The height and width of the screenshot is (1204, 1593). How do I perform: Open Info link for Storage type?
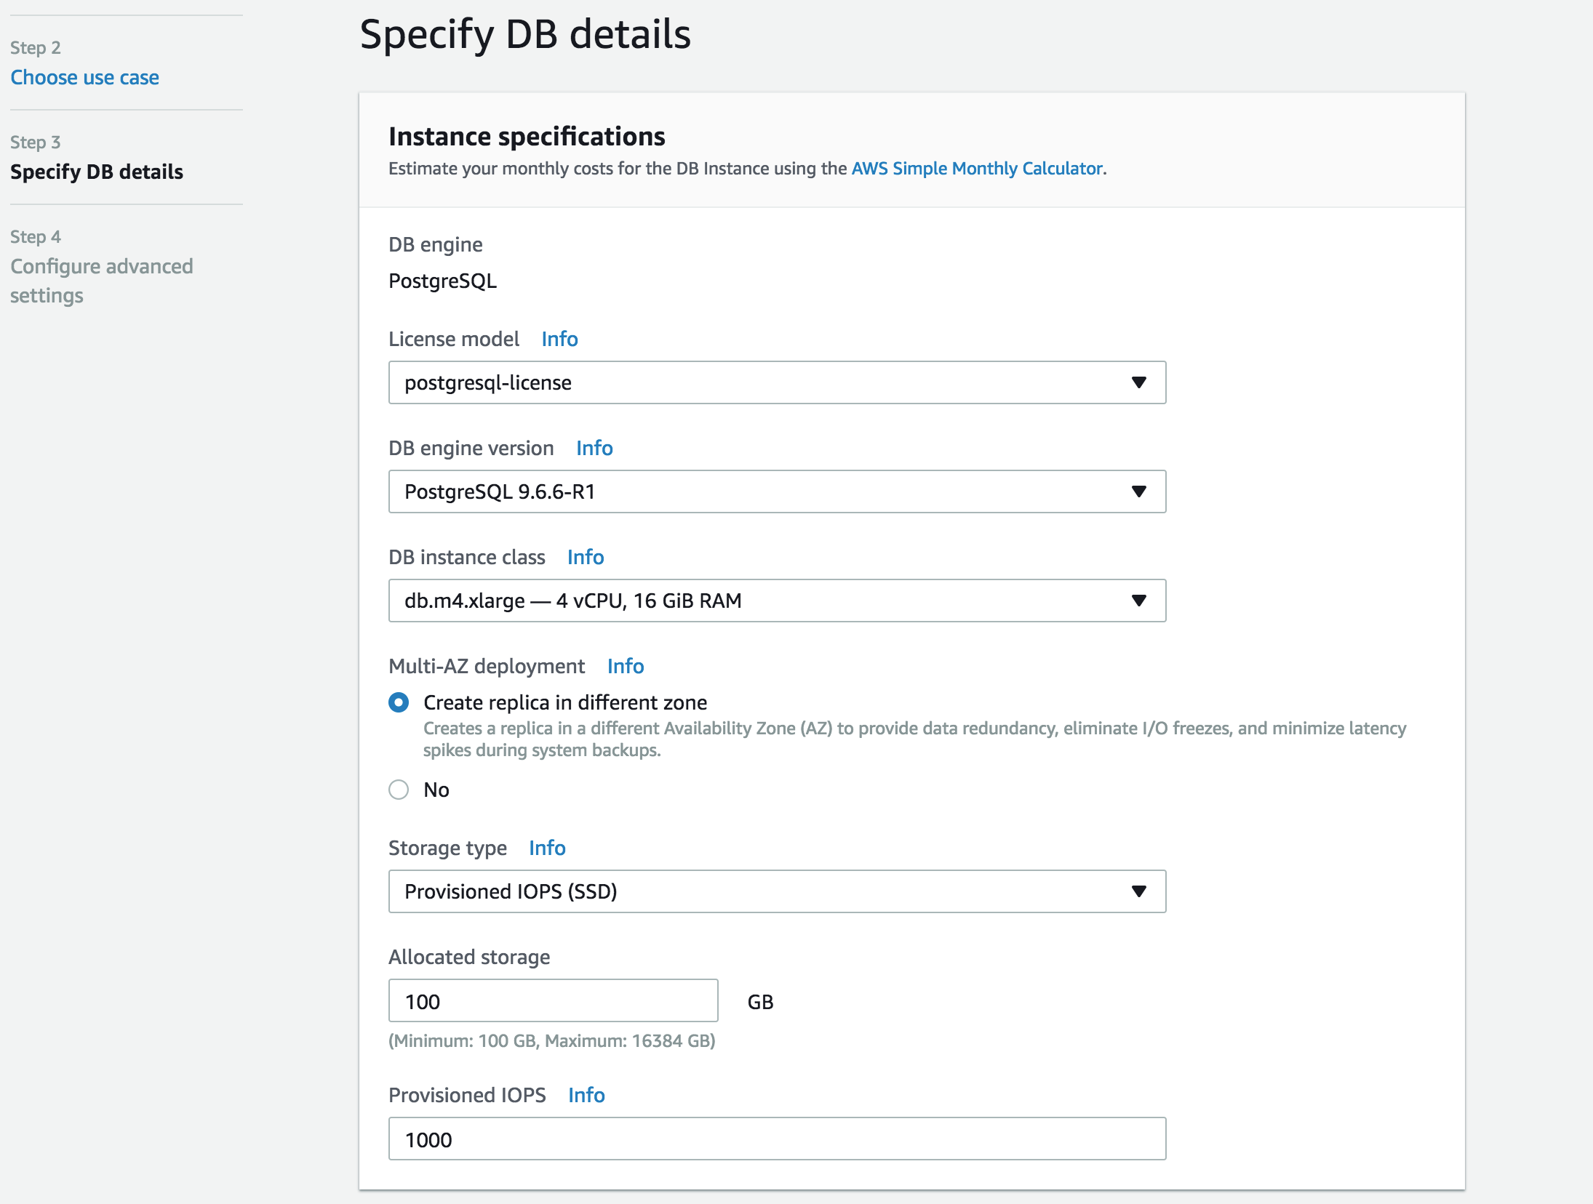547,848
